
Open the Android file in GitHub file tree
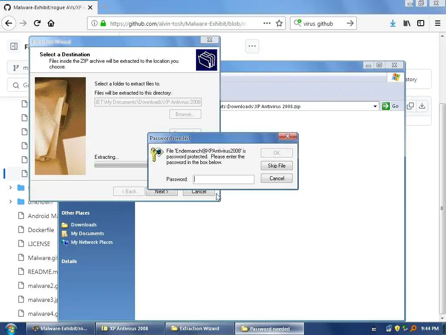coord(42,216)
